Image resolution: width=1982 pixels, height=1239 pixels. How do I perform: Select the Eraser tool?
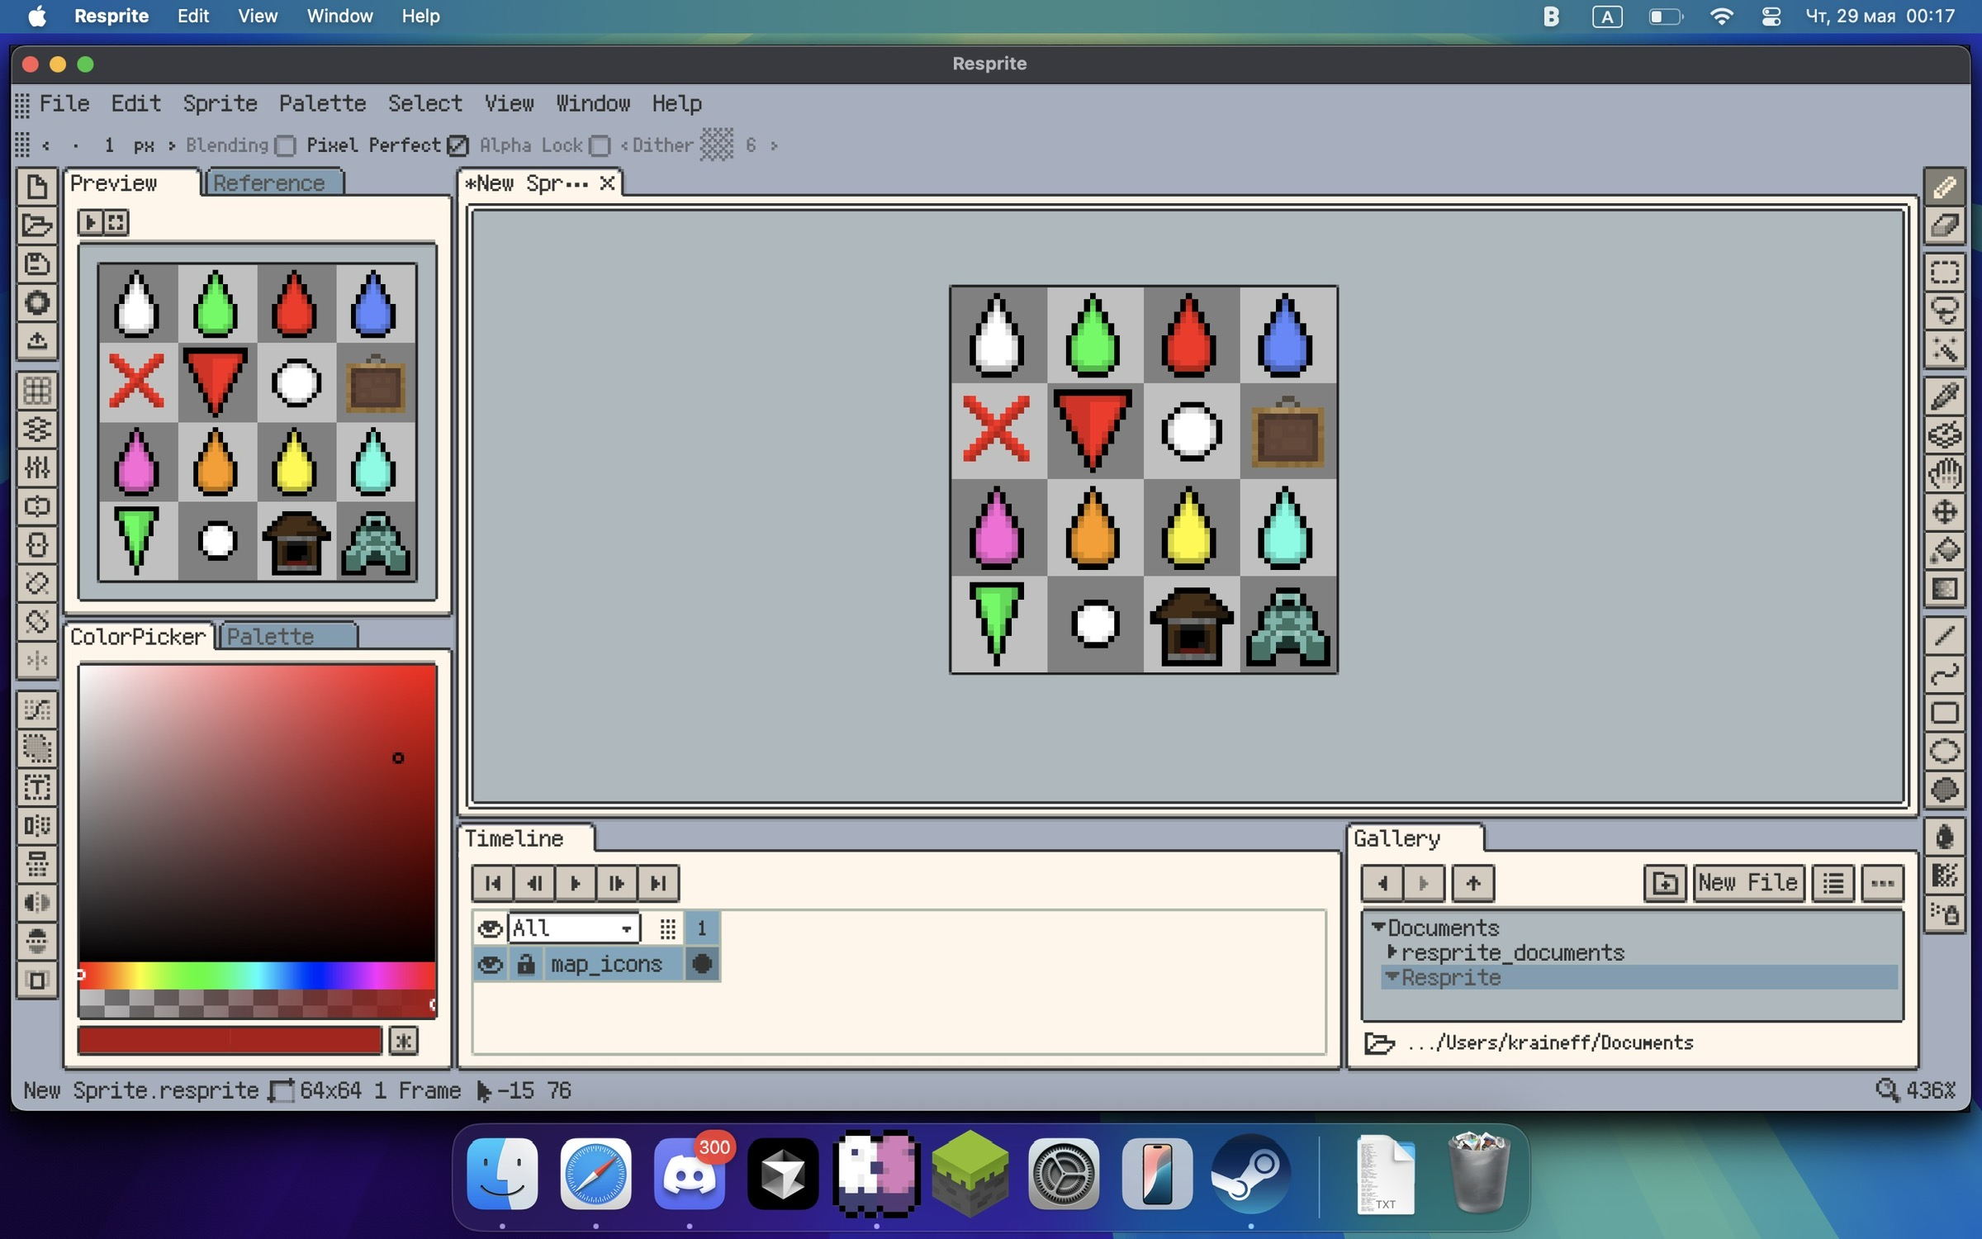(x=1944, y=225)
